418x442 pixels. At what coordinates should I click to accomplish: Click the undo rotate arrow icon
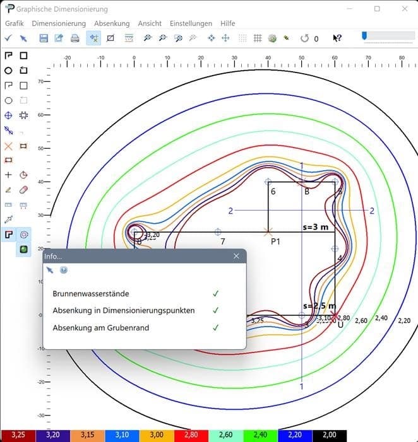[304, 38]
